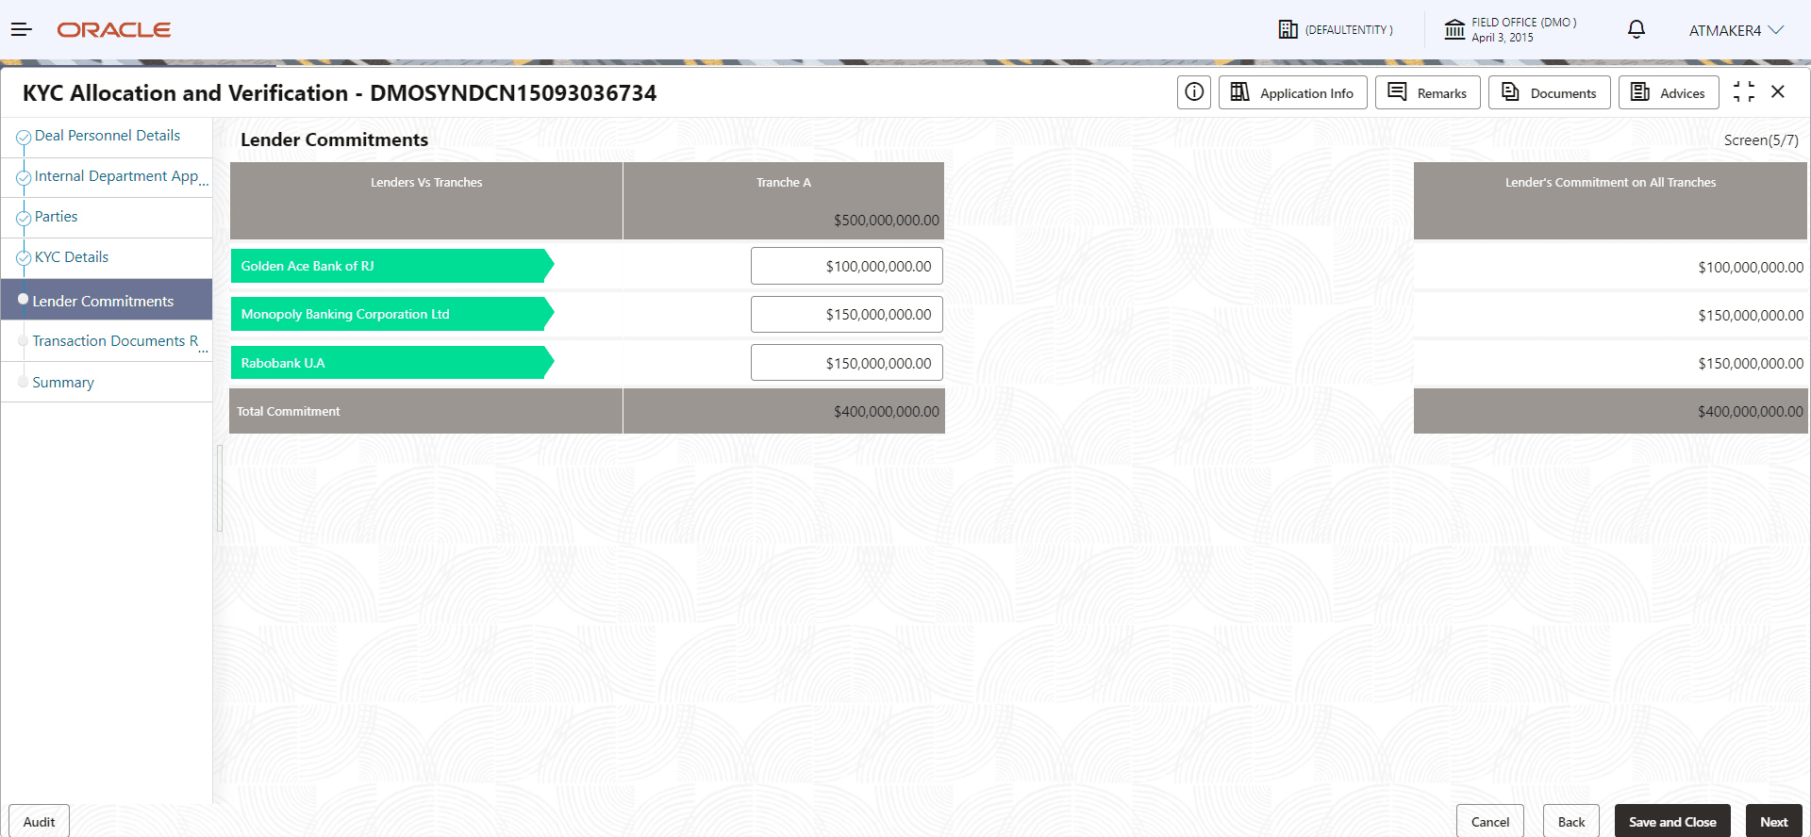Edit Monopoly Banking Tranche A amount
The width and height of the screenshot is (1811, 837).
coord(847,314)
